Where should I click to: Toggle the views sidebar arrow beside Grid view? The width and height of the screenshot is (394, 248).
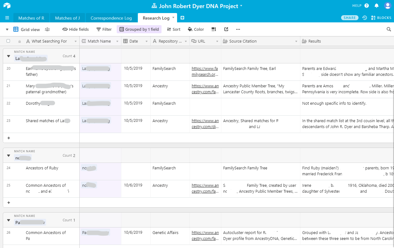pyautogui.click(x=7, y=30)
